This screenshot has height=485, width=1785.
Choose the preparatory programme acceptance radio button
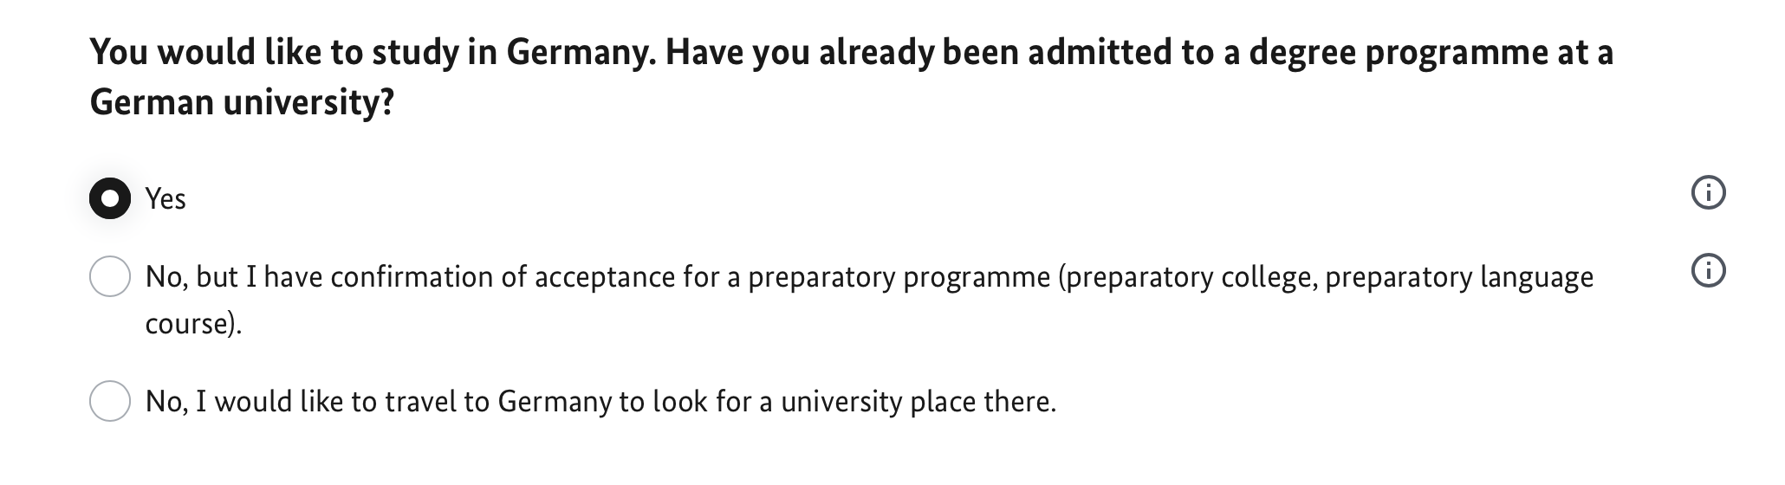click(110, 277)
